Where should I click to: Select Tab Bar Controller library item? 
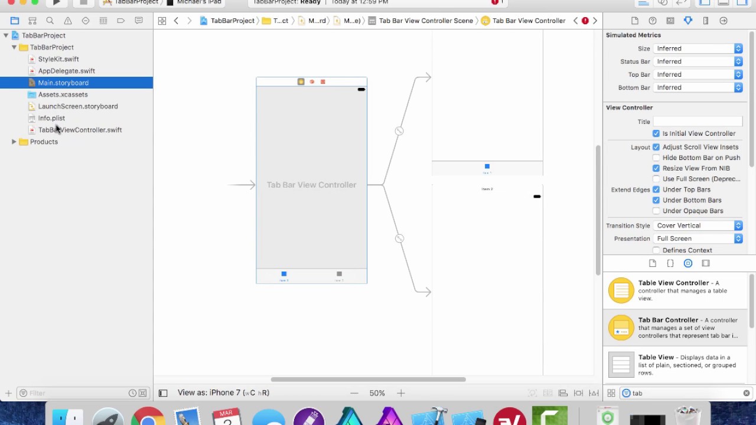[x=676, y=328]
